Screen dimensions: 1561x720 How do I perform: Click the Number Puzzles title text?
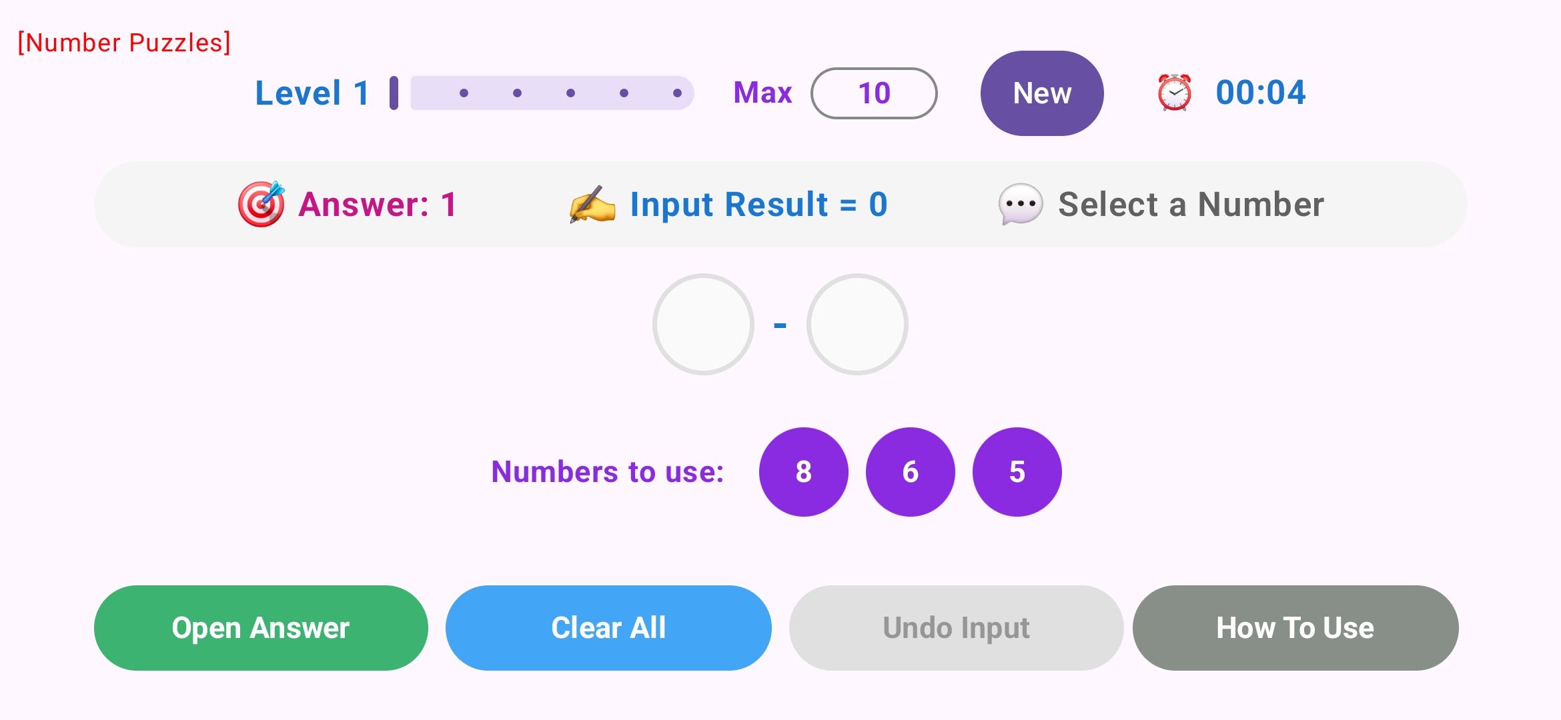pos(124,43)
